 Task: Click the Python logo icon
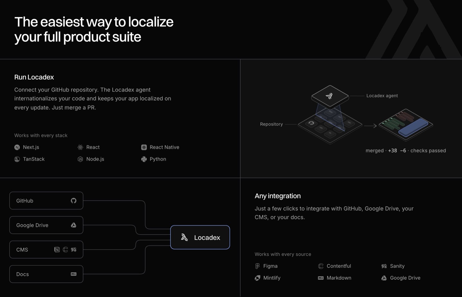pos(144,159)
